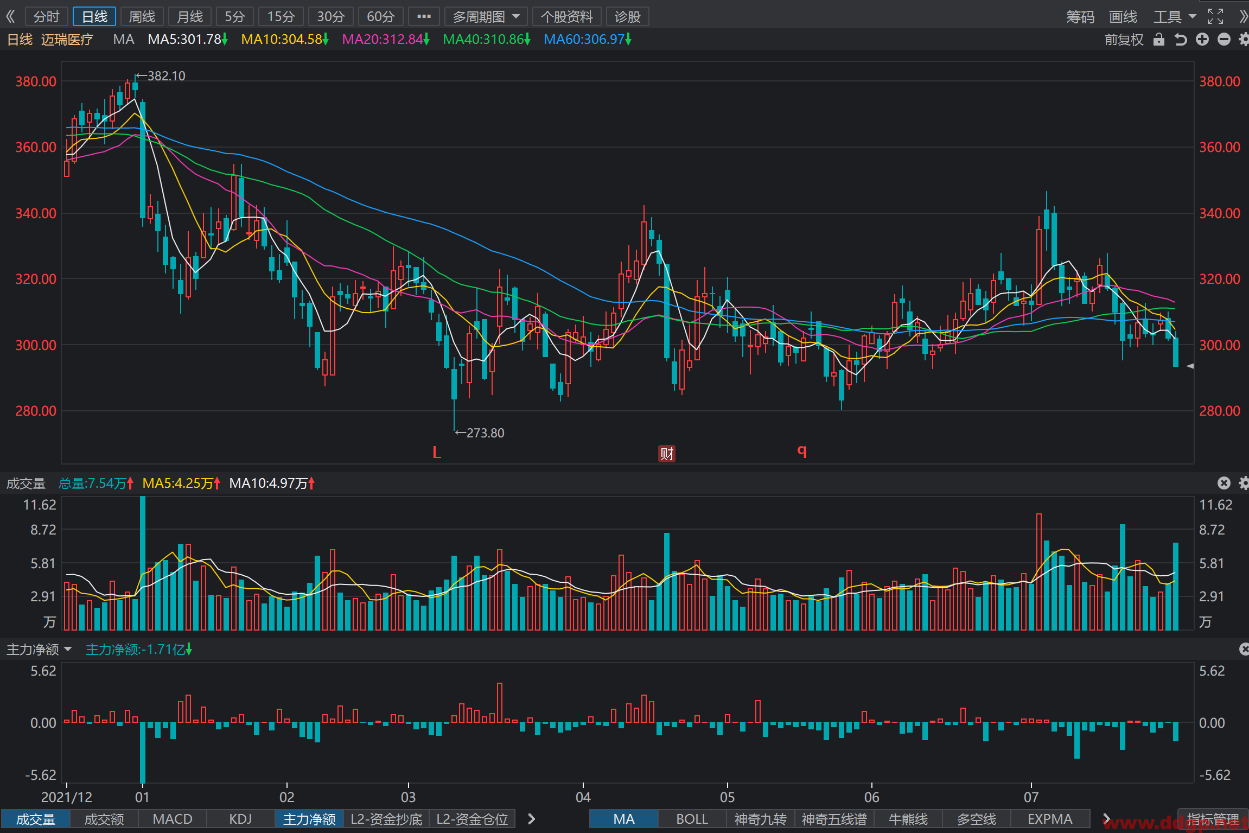Switch main indicator to BOLL

click(x=692, y=819)
